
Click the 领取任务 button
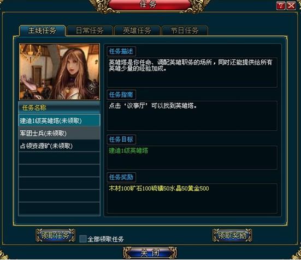[x=55, y=235]
